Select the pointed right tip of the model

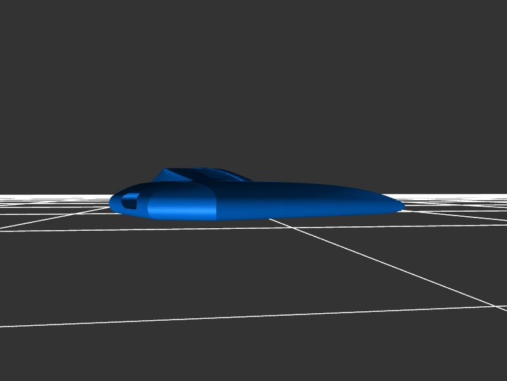401,206
